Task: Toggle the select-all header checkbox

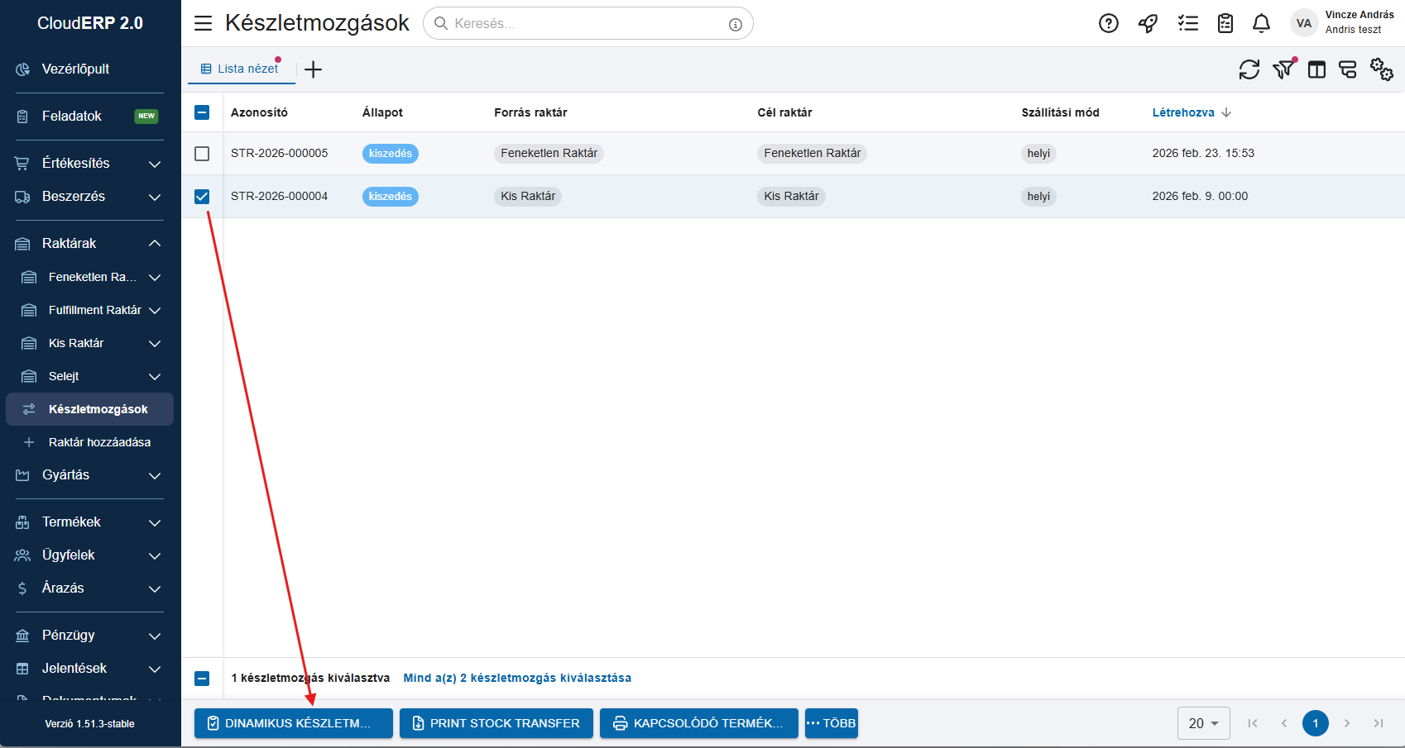Action: 202,112
